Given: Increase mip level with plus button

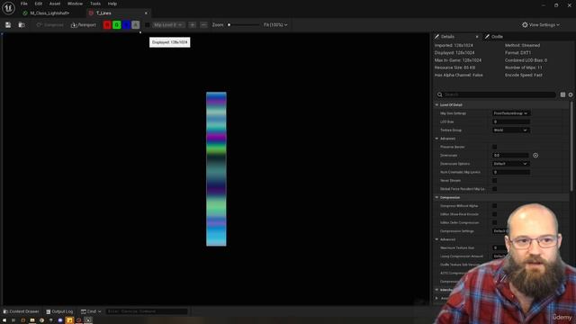Looking at the screenshot, I should (x=192, y=25).
